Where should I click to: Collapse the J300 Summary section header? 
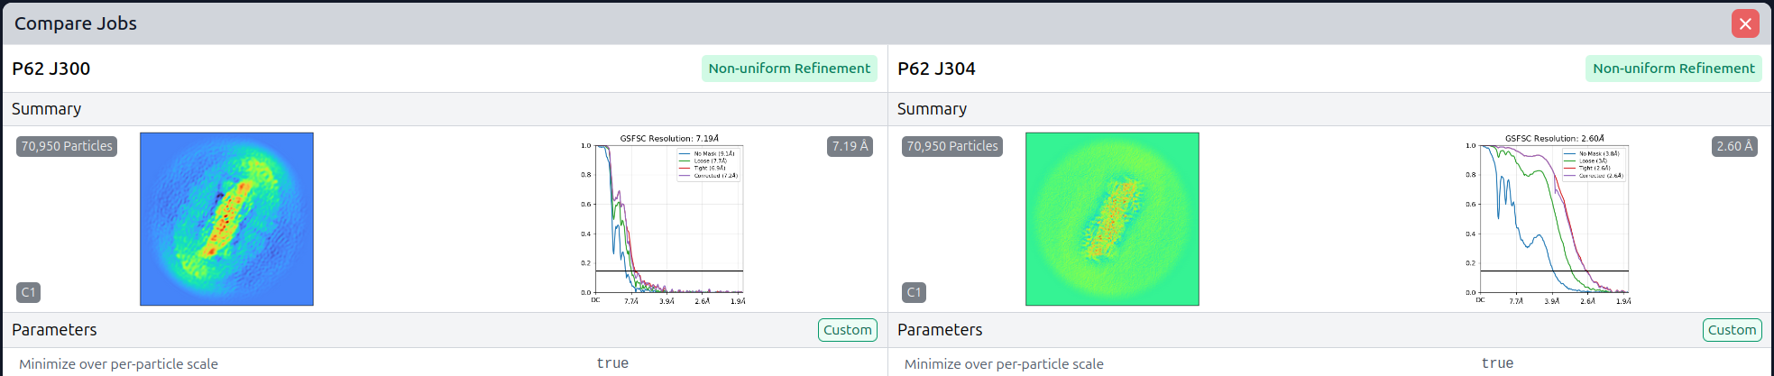(x=47, y=109)
